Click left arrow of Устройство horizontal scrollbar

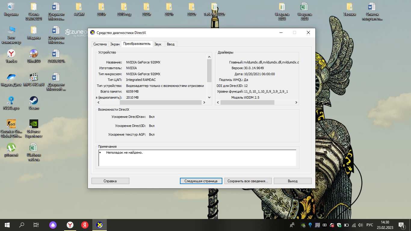click(x=98, y=103)
